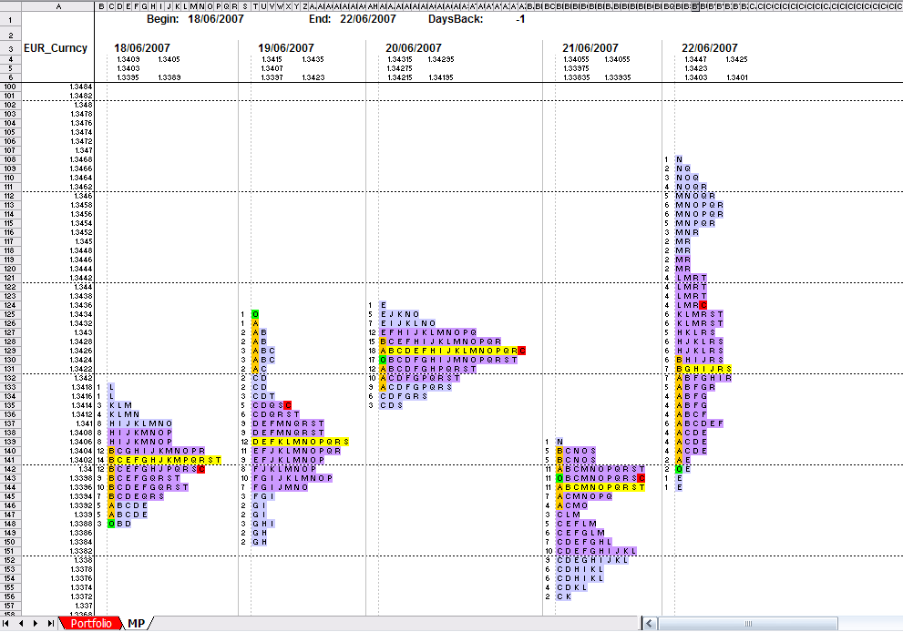Click the 1.33975 value cell

coord(577,68)
